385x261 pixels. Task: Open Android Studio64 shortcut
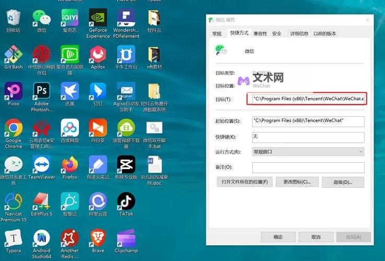click(x=41, y=238)
